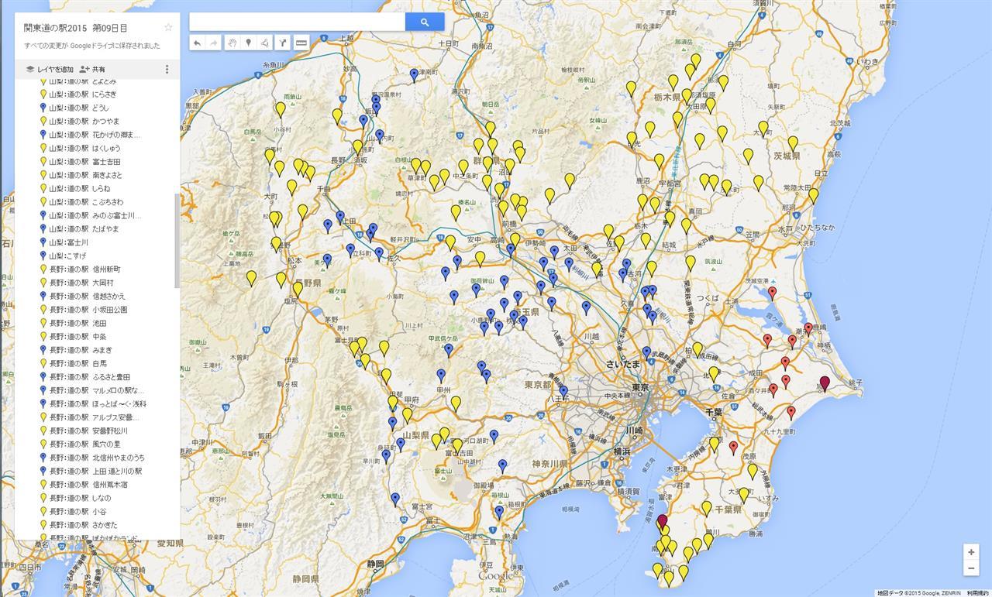992x597 pixels.
Task: Select list item 道の駅 しなの
Action: pyautogui.click(x=80, y=498)
